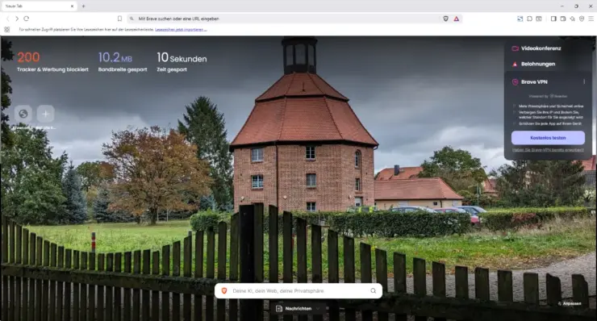Click the toolbar icon right of the puzzle piece
The width and height of the screenshot is (597, 321).
(x=539, y=19)
